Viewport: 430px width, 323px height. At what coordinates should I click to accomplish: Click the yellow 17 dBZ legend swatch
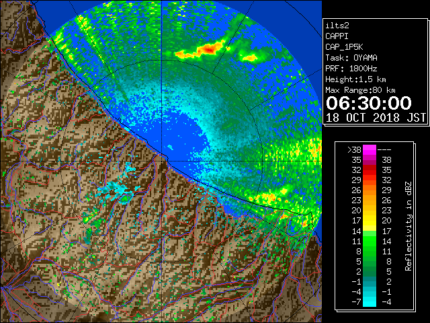370,221
